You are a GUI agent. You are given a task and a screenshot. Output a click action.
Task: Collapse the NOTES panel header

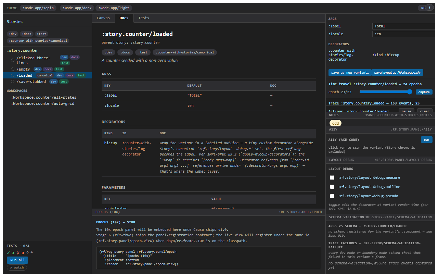pos(381,115)
